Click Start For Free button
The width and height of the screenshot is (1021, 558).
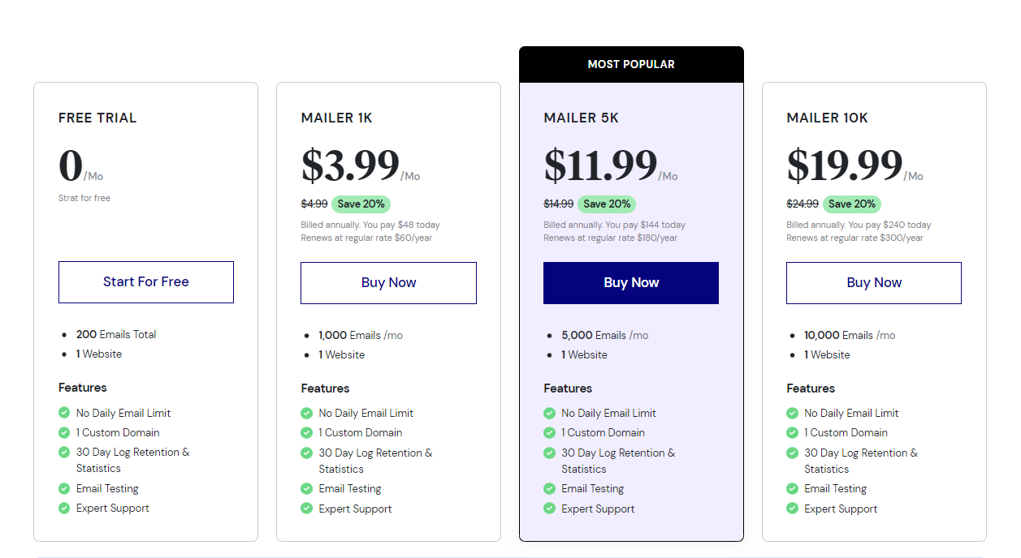pos(146,282)
